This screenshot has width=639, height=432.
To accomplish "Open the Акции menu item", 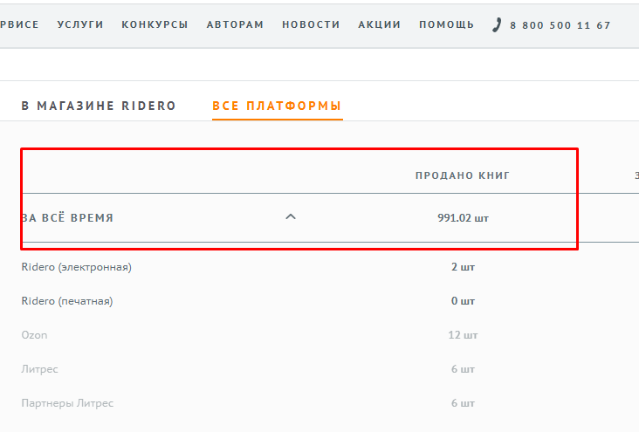I will (380, 24).
